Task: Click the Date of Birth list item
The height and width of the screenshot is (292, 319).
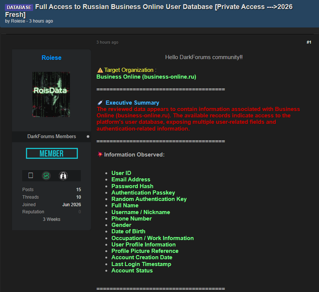Action: tap(128, 231)
